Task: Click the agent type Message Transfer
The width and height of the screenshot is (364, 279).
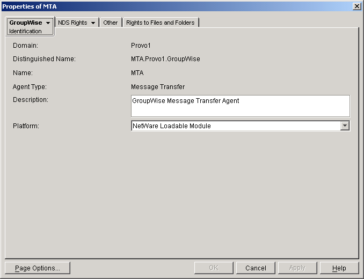Action: (158, 87)
